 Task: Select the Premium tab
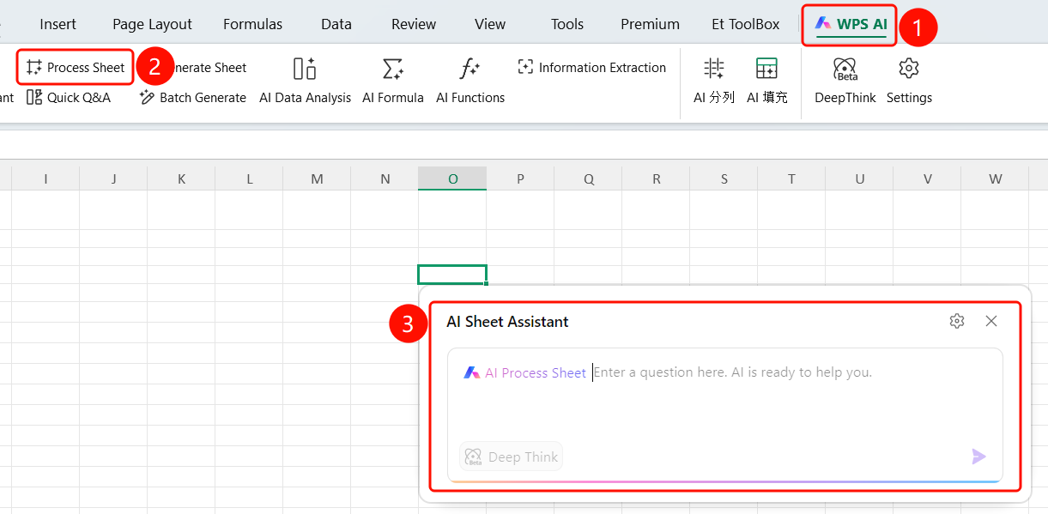point(650,24)
